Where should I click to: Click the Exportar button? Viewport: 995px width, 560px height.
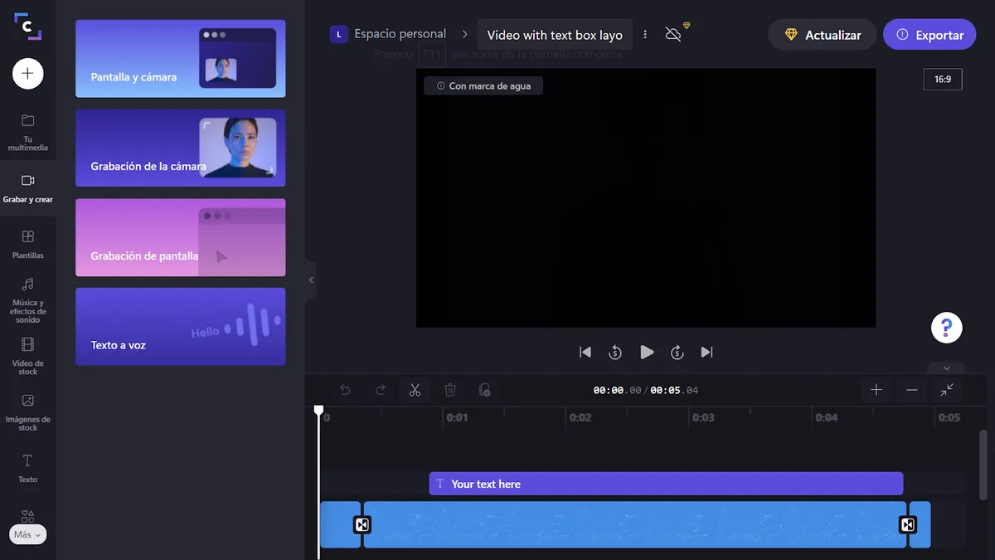[929, 35]
